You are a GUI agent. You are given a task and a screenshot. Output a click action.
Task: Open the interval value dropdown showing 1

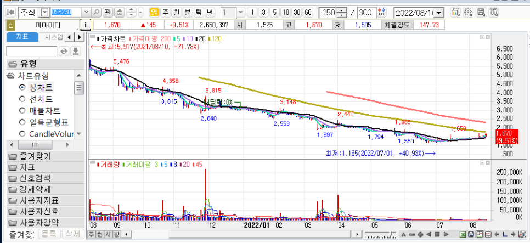pyautogui.click(x=240, y=13)
